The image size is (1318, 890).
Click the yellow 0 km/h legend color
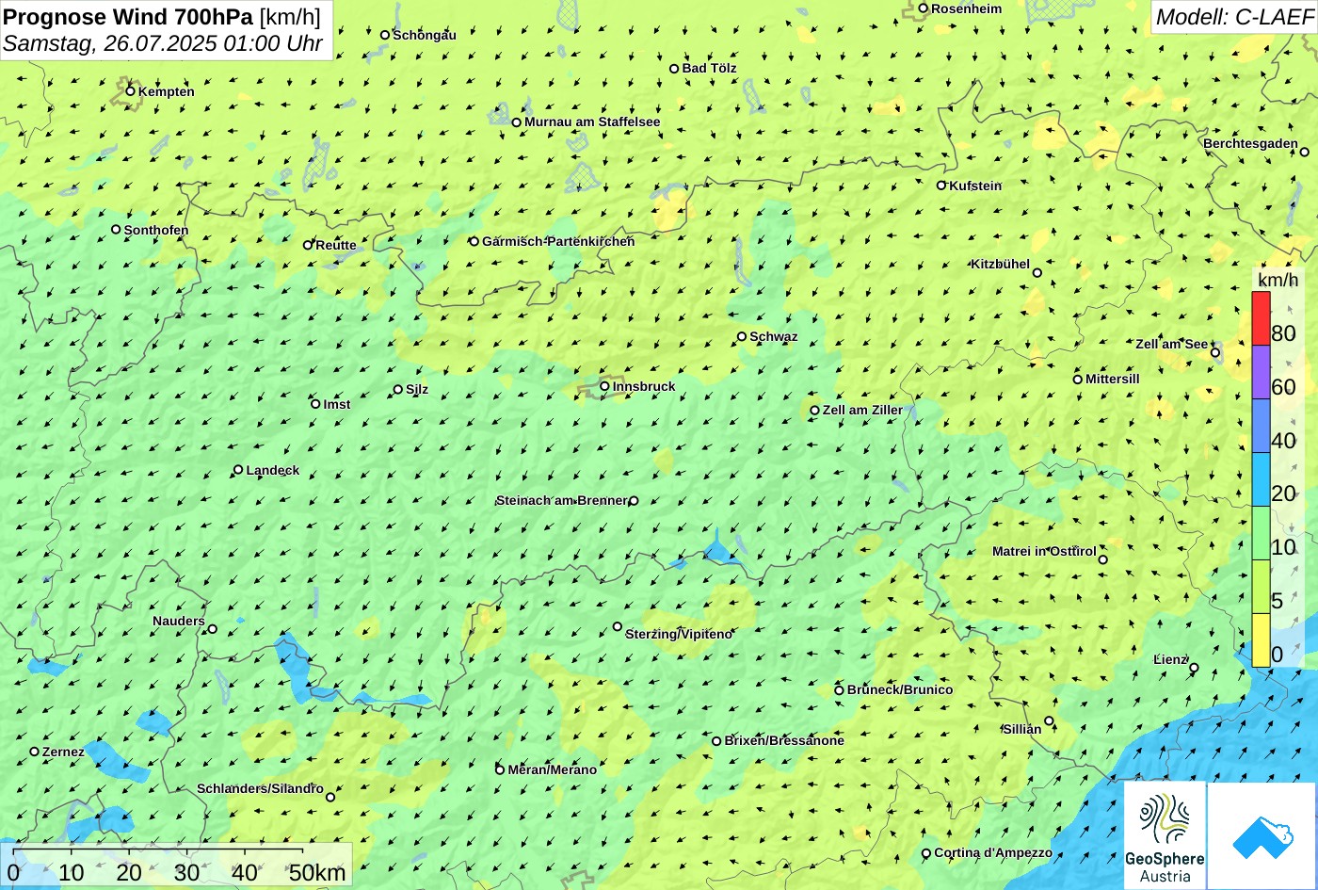coord(1261,640)
